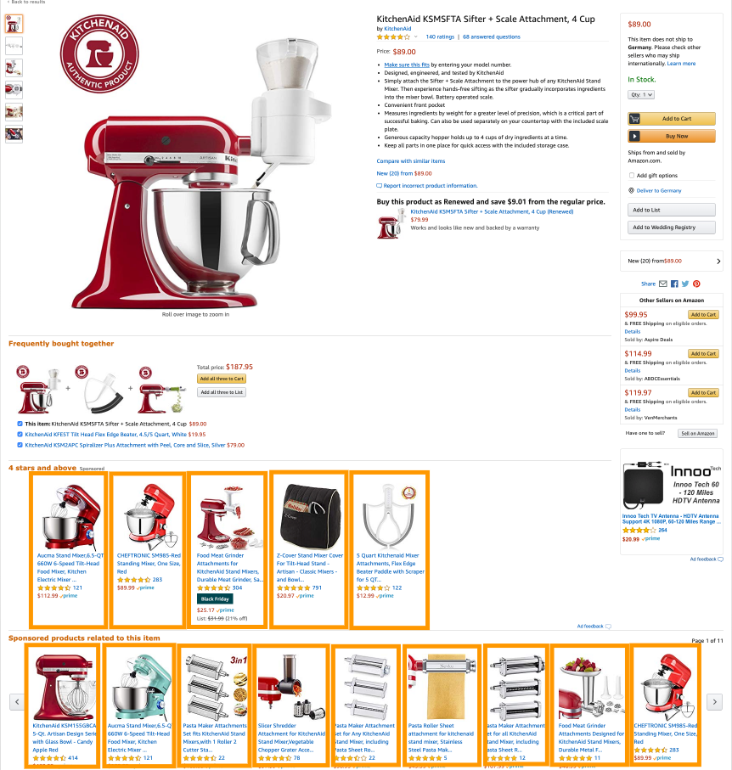Expand star ratings breakdown arrow
The height and width of the screenshot is (770, 732).
(415, 37)
